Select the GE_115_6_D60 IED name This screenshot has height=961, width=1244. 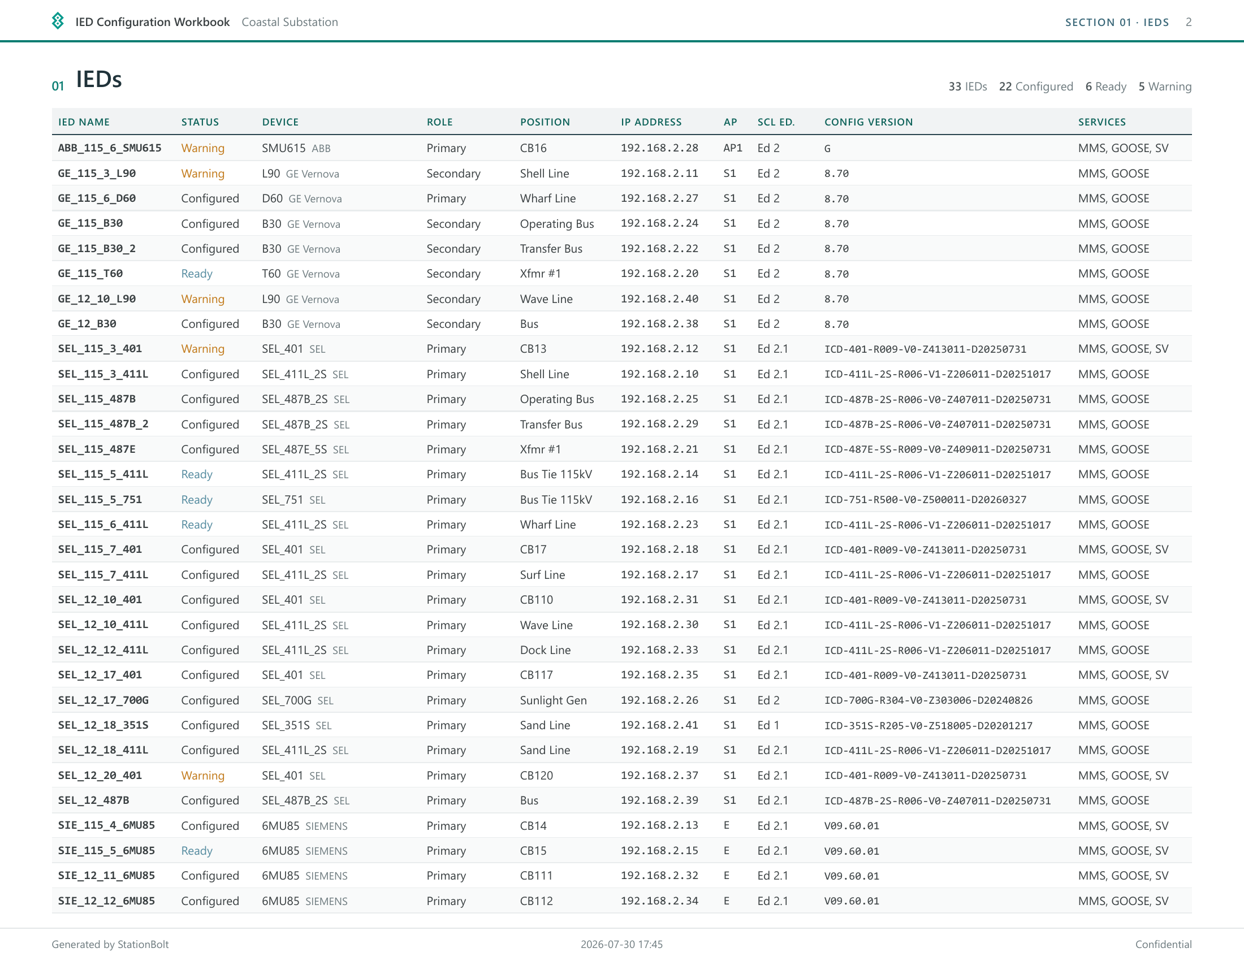point(97,198)
